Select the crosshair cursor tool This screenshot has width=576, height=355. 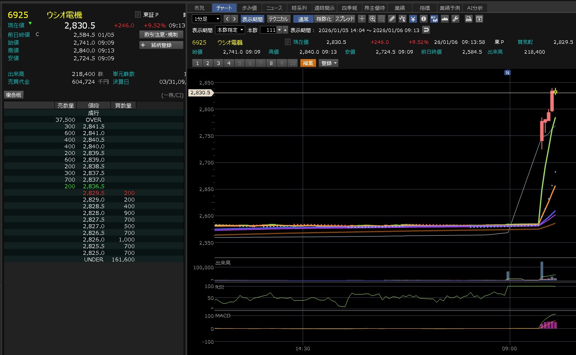point(362,19)
